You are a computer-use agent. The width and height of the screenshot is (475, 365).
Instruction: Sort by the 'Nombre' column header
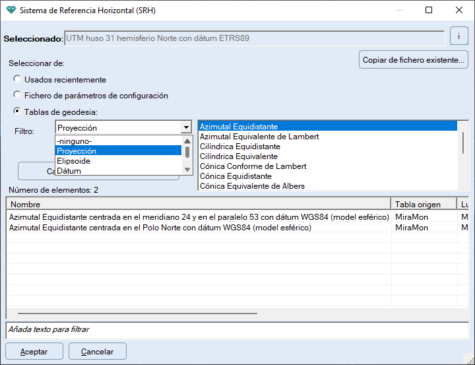click(x=198, y=205)
